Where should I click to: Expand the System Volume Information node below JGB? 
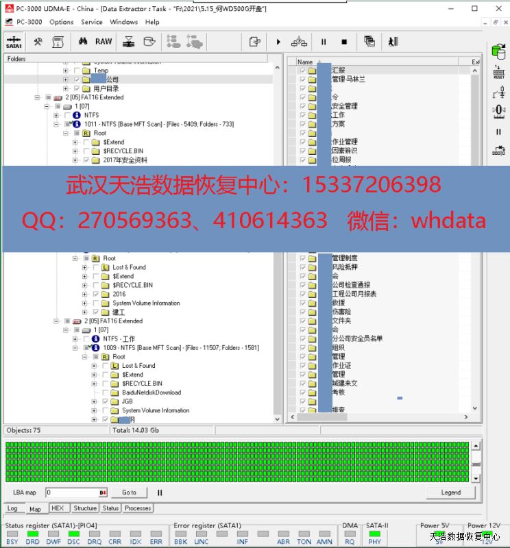point(95,410)
